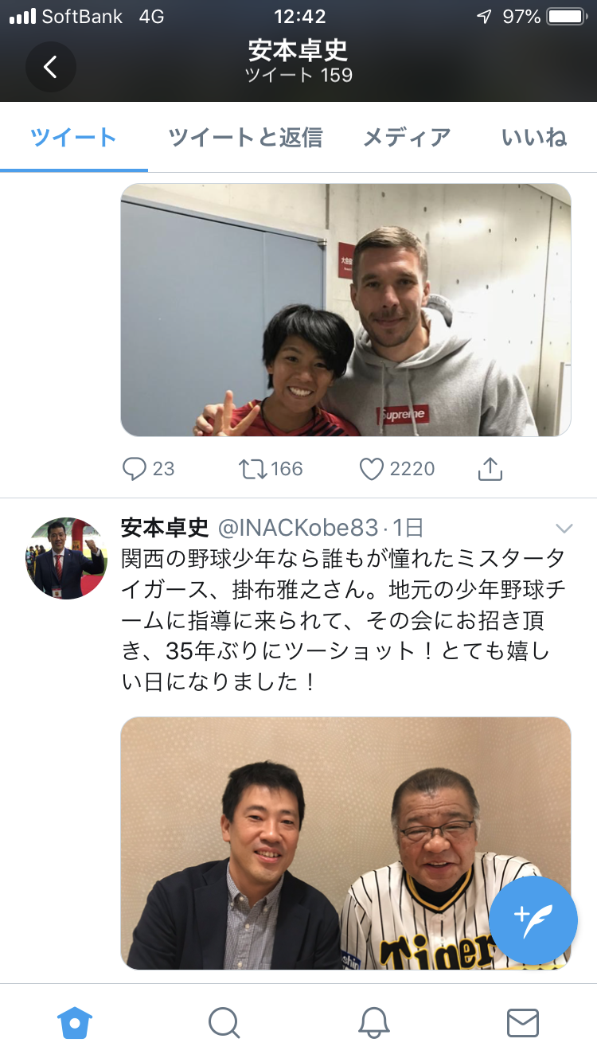Share the tweet via the upload icon
Screen dimensions: 597x1062
point(490,469)
